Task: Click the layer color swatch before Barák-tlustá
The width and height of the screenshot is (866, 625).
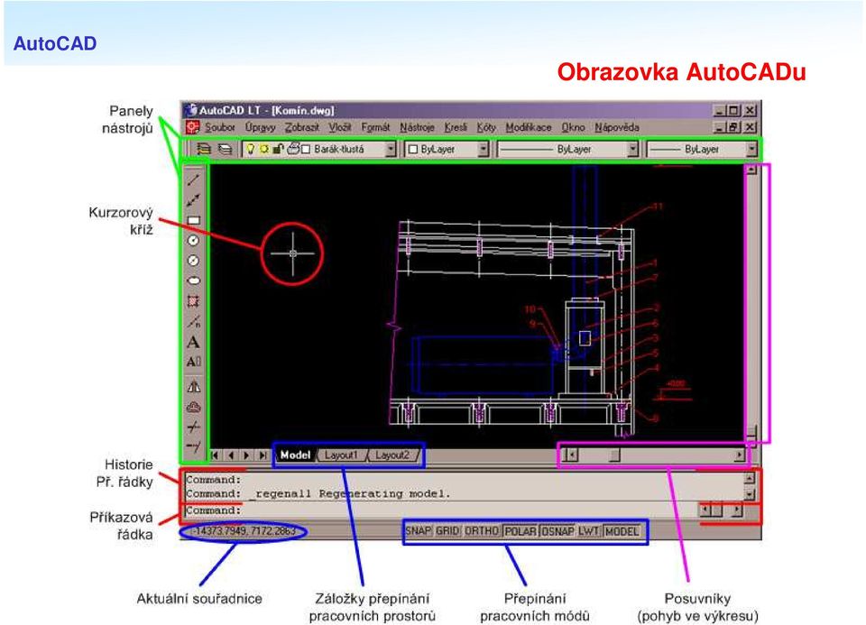Action: pyautogui.click(x=306, y=150)
